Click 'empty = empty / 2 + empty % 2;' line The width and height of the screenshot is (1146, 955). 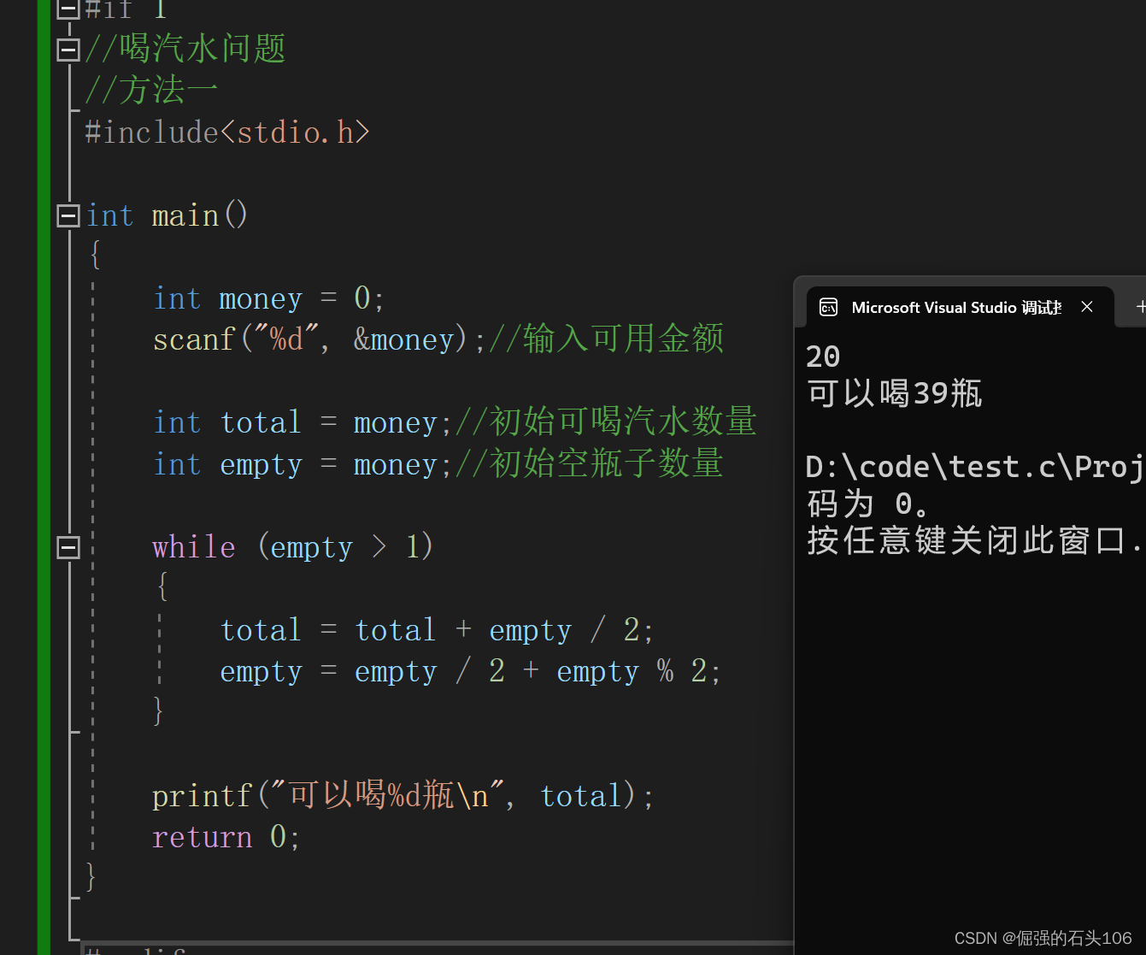click(470, 671)
